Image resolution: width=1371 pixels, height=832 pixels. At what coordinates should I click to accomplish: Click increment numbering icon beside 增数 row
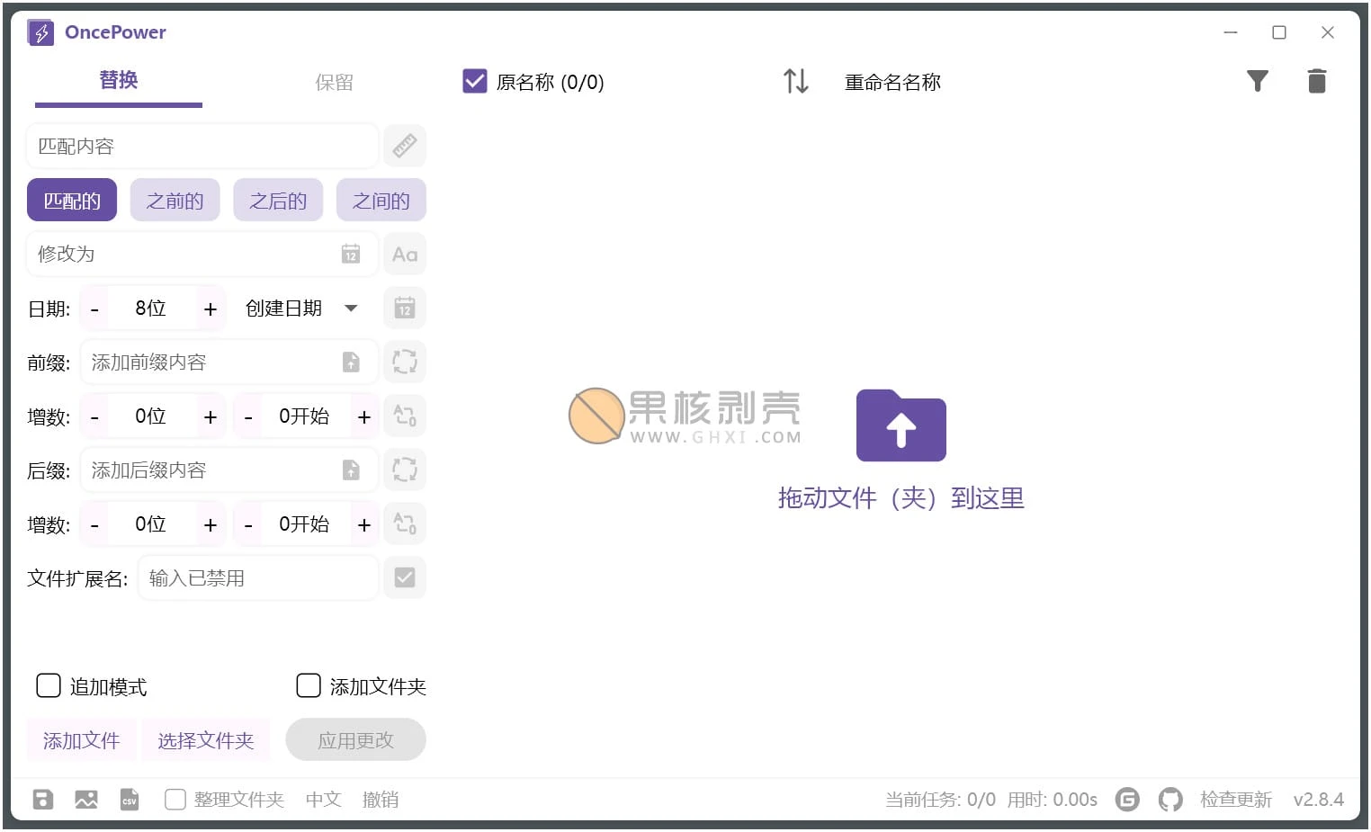pyautogui.click(x=405, y=416)
